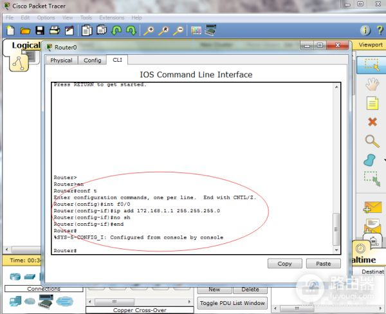The height and width of the screenshot is (314, 386).
Task: Click the Add Simple PDU envelope icon
Action: pos(371,207)
